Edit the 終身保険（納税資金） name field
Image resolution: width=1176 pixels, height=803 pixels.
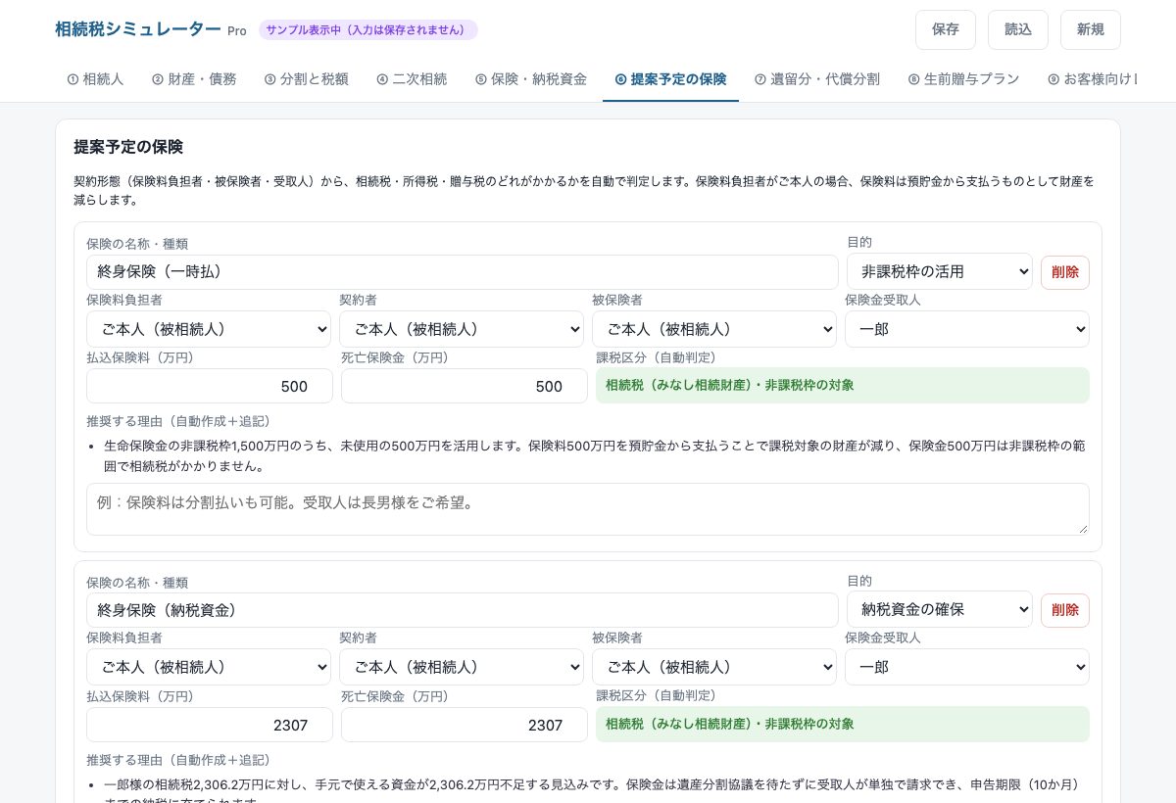coord(463,610)
